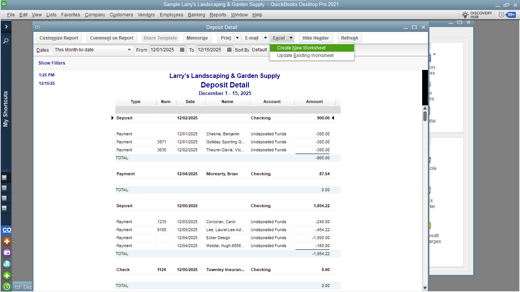Click the Hide Header button
The image size is (520, 292).
(x=316, y=38)
